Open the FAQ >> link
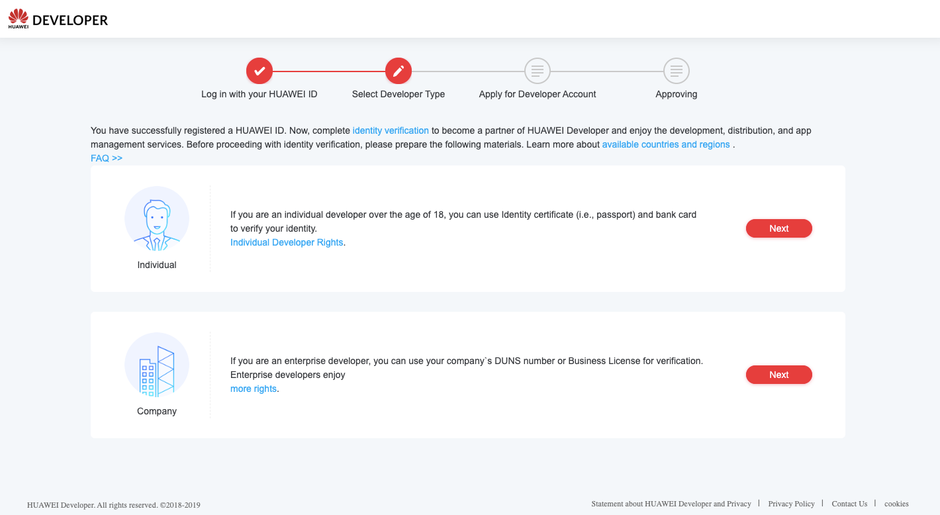Image resolution: width=940 pixels, height=515 pixels. tap(107, 158)
